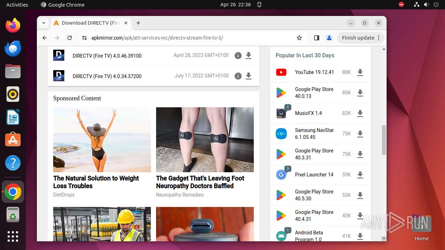Image resolution: width=445 pixels, height=250 pixels.
Task: Click the Android Beta Program app icon
Action: coord(281,236)
